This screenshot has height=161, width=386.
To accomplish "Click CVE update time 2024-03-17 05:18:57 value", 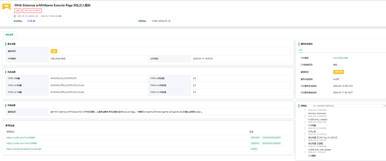I will pos(343,93).
